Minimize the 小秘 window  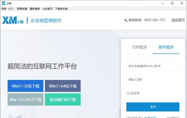point(163,3)
